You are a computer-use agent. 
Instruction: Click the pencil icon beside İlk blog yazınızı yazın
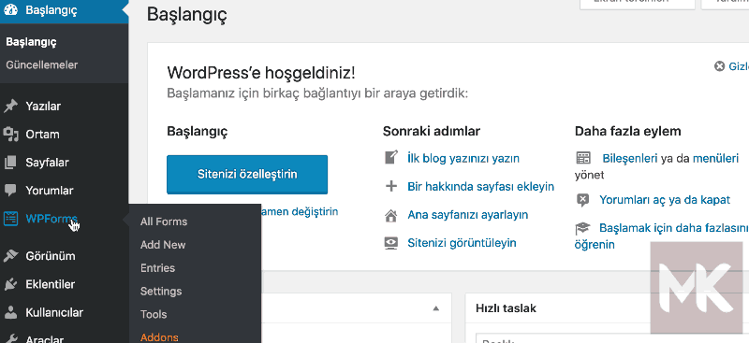[x=391, y=157]
